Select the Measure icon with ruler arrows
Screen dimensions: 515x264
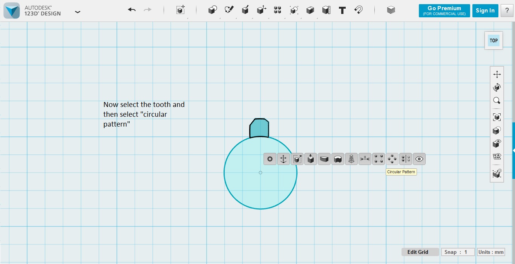click(x=365, y=159)
